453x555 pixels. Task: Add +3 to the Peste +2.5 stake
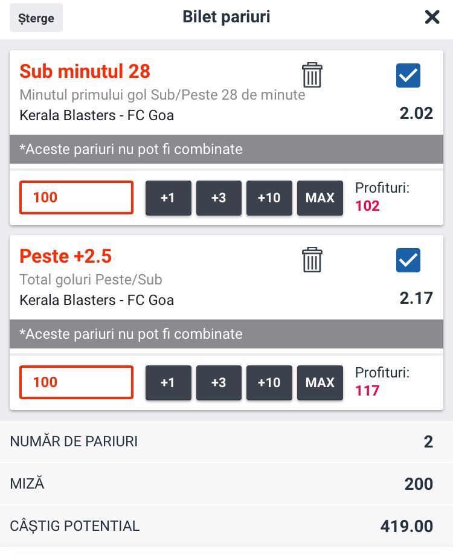(219, 383)
